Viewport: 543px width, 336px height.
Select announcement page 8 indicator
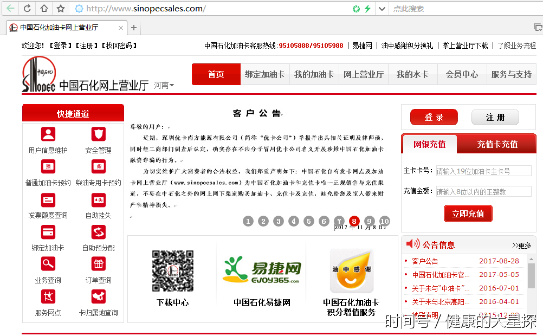point(354,221)
